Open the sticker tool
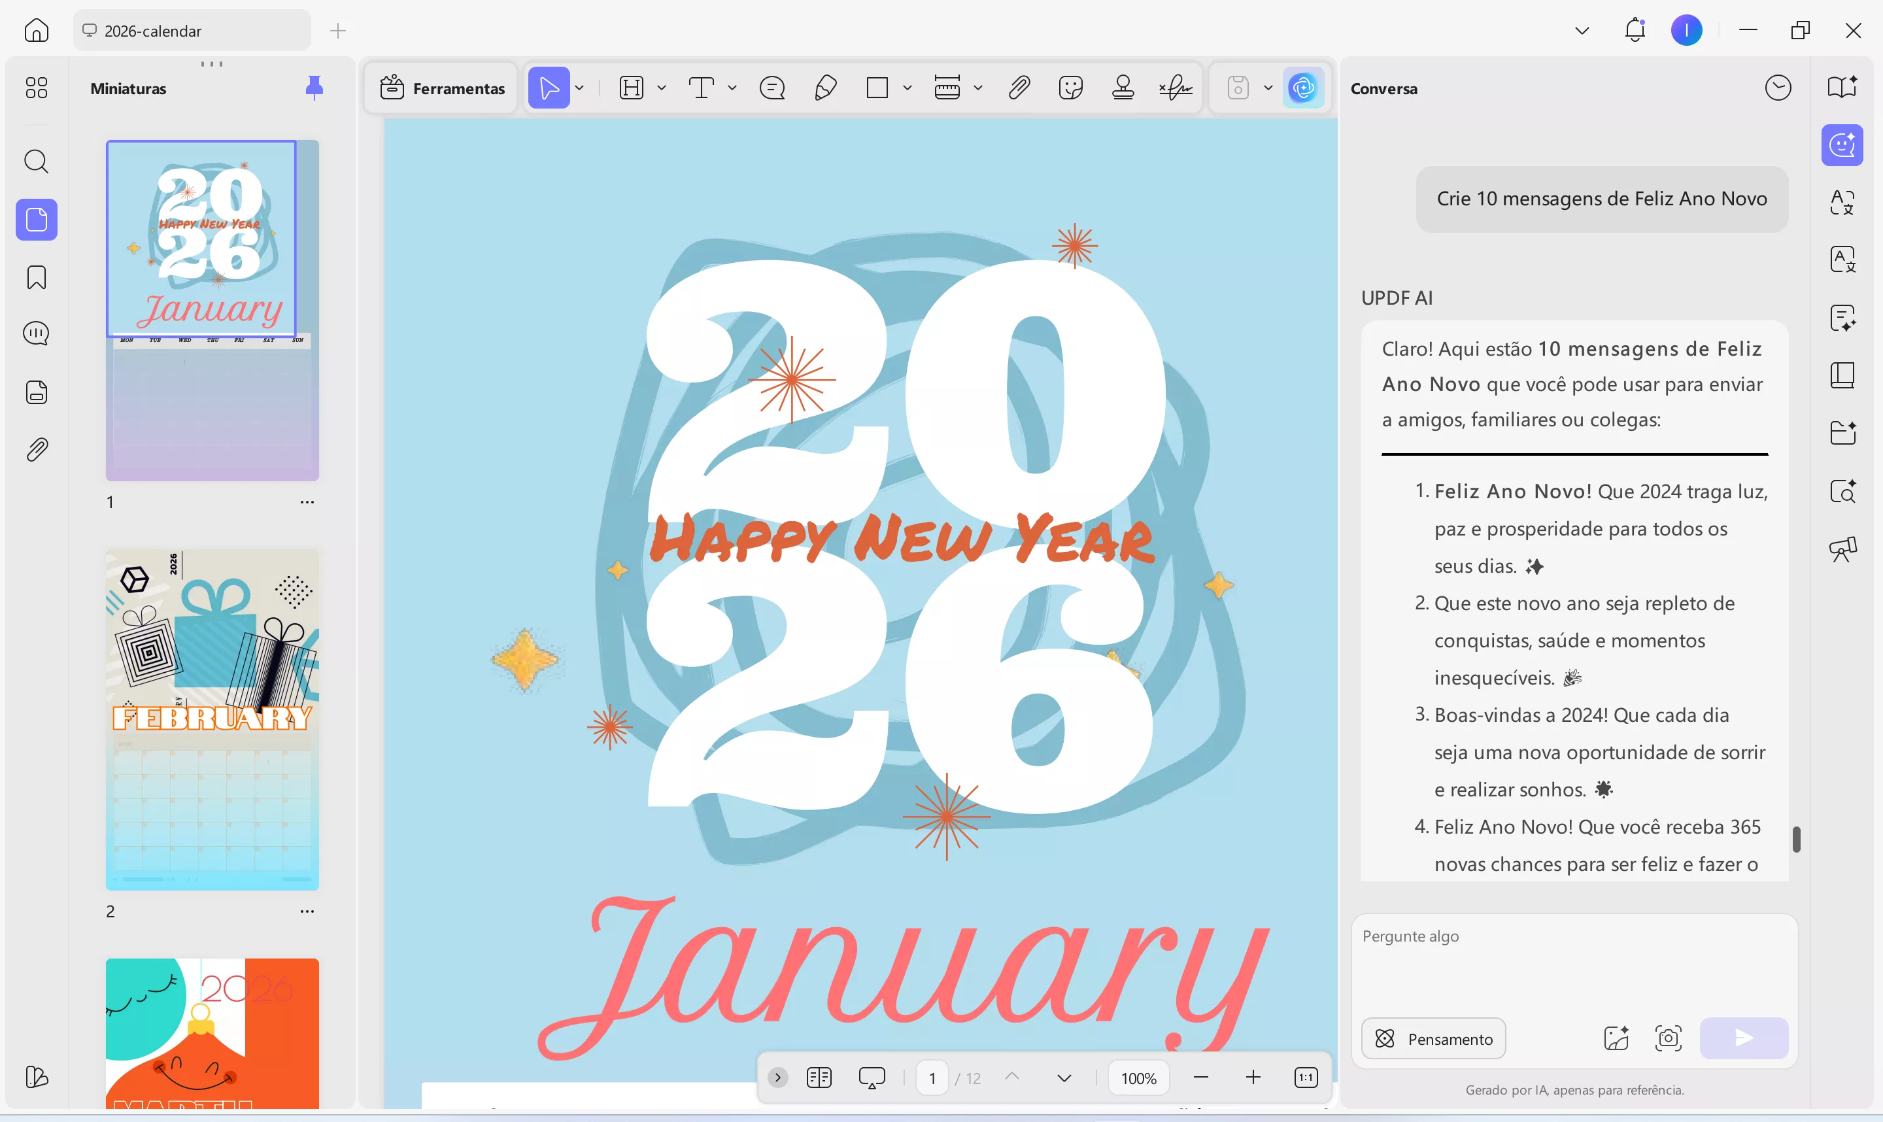This screenshot has width=1883, height=1122. click(x=1070, y=88)
